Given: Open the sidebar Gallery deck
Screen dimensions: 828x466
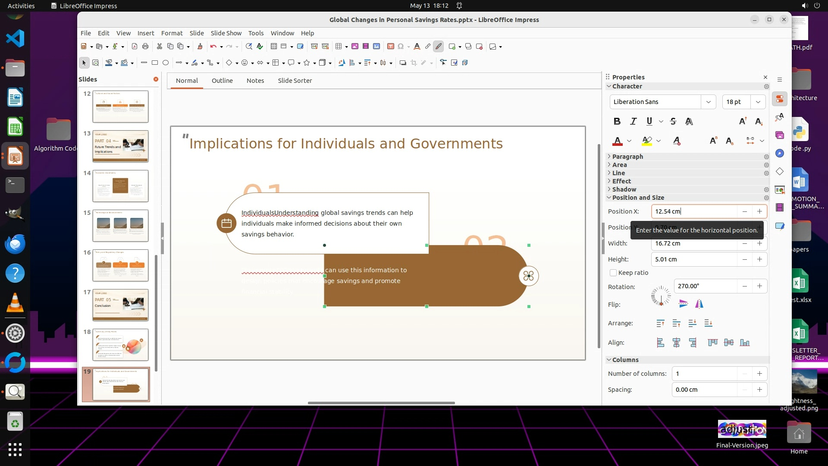Looking at the screenshot, I should (780, 135).
